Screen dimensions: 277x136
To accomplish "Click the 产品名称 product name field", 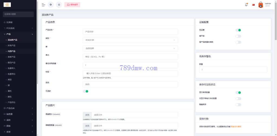I will 130,32.
